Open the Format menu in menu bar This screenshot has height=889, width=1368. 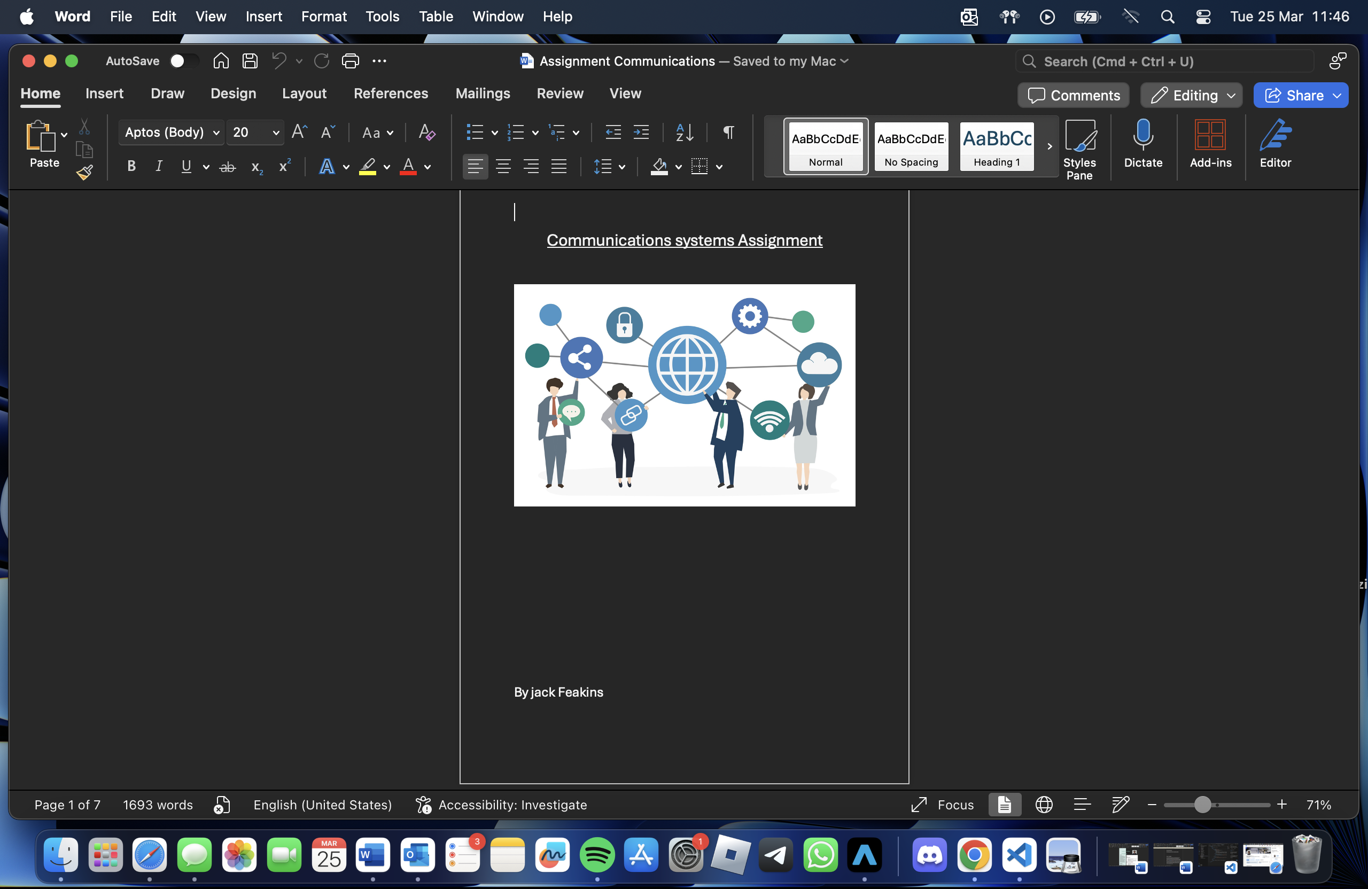(324, 17)
